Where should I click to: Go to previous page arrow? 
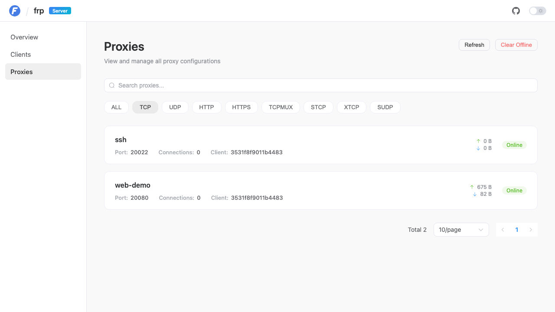tap(503, 230)
